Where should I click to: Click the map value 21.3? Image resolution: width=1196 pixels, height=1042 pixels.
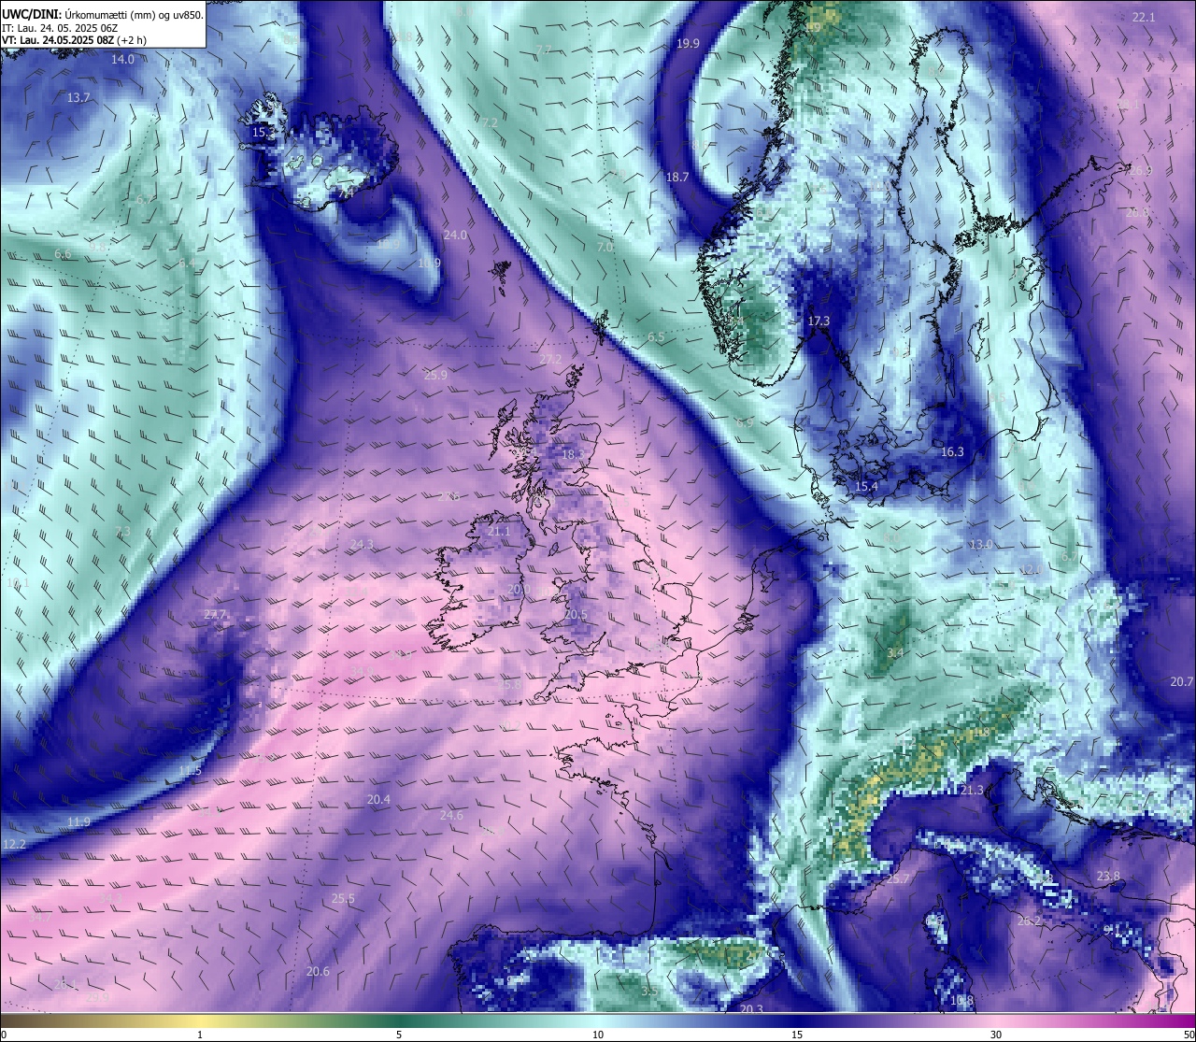[972, 790]
